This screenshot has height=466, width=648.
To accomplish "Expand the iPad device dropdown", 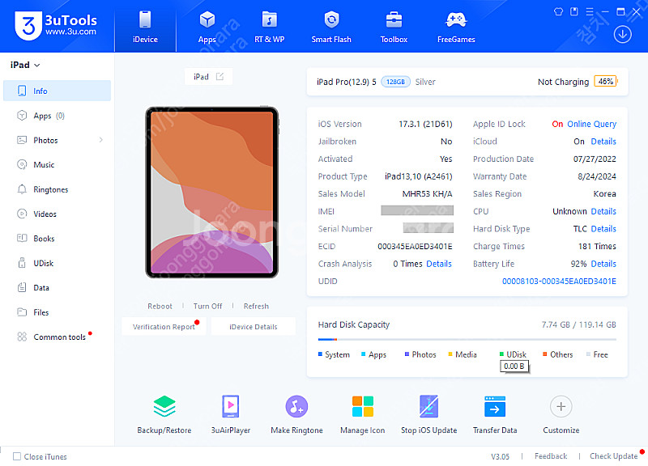I will coord(25,65).
